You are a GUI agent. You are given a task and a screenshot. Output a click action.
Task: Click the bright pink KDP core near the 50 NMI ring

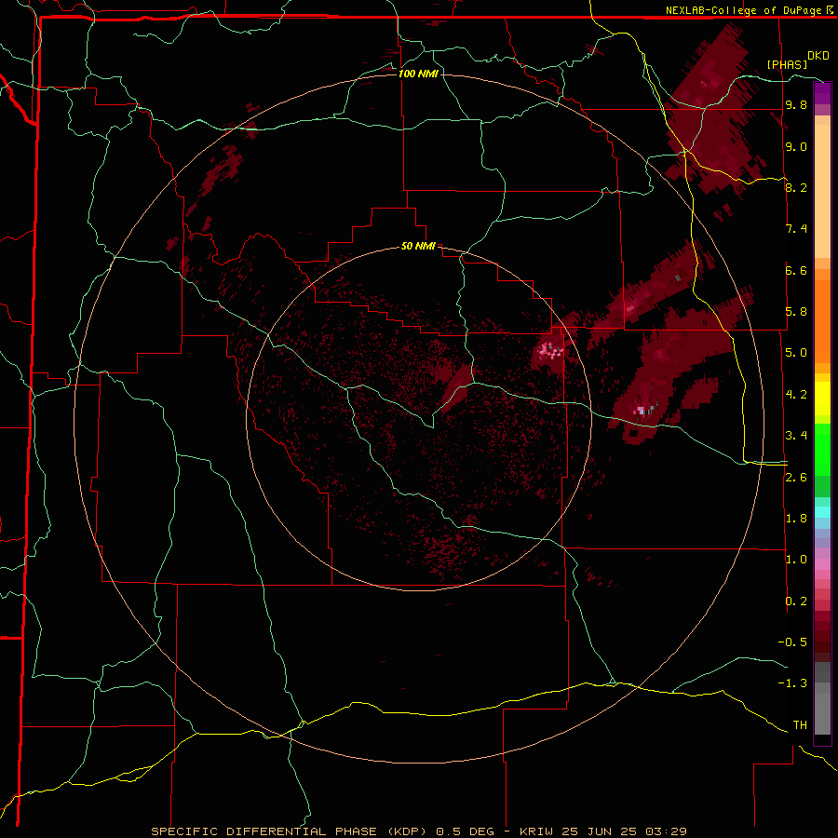point(550,351)
